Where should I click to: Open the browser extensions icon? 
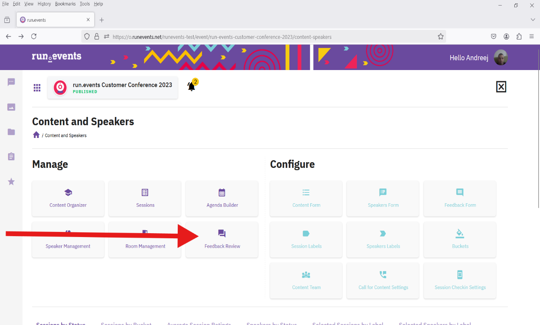(x=519, y=37)
